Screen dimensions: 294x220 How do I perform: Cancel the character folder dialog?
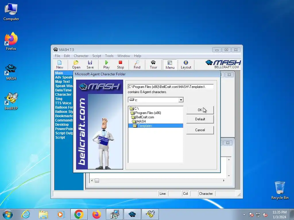(200, 130)
